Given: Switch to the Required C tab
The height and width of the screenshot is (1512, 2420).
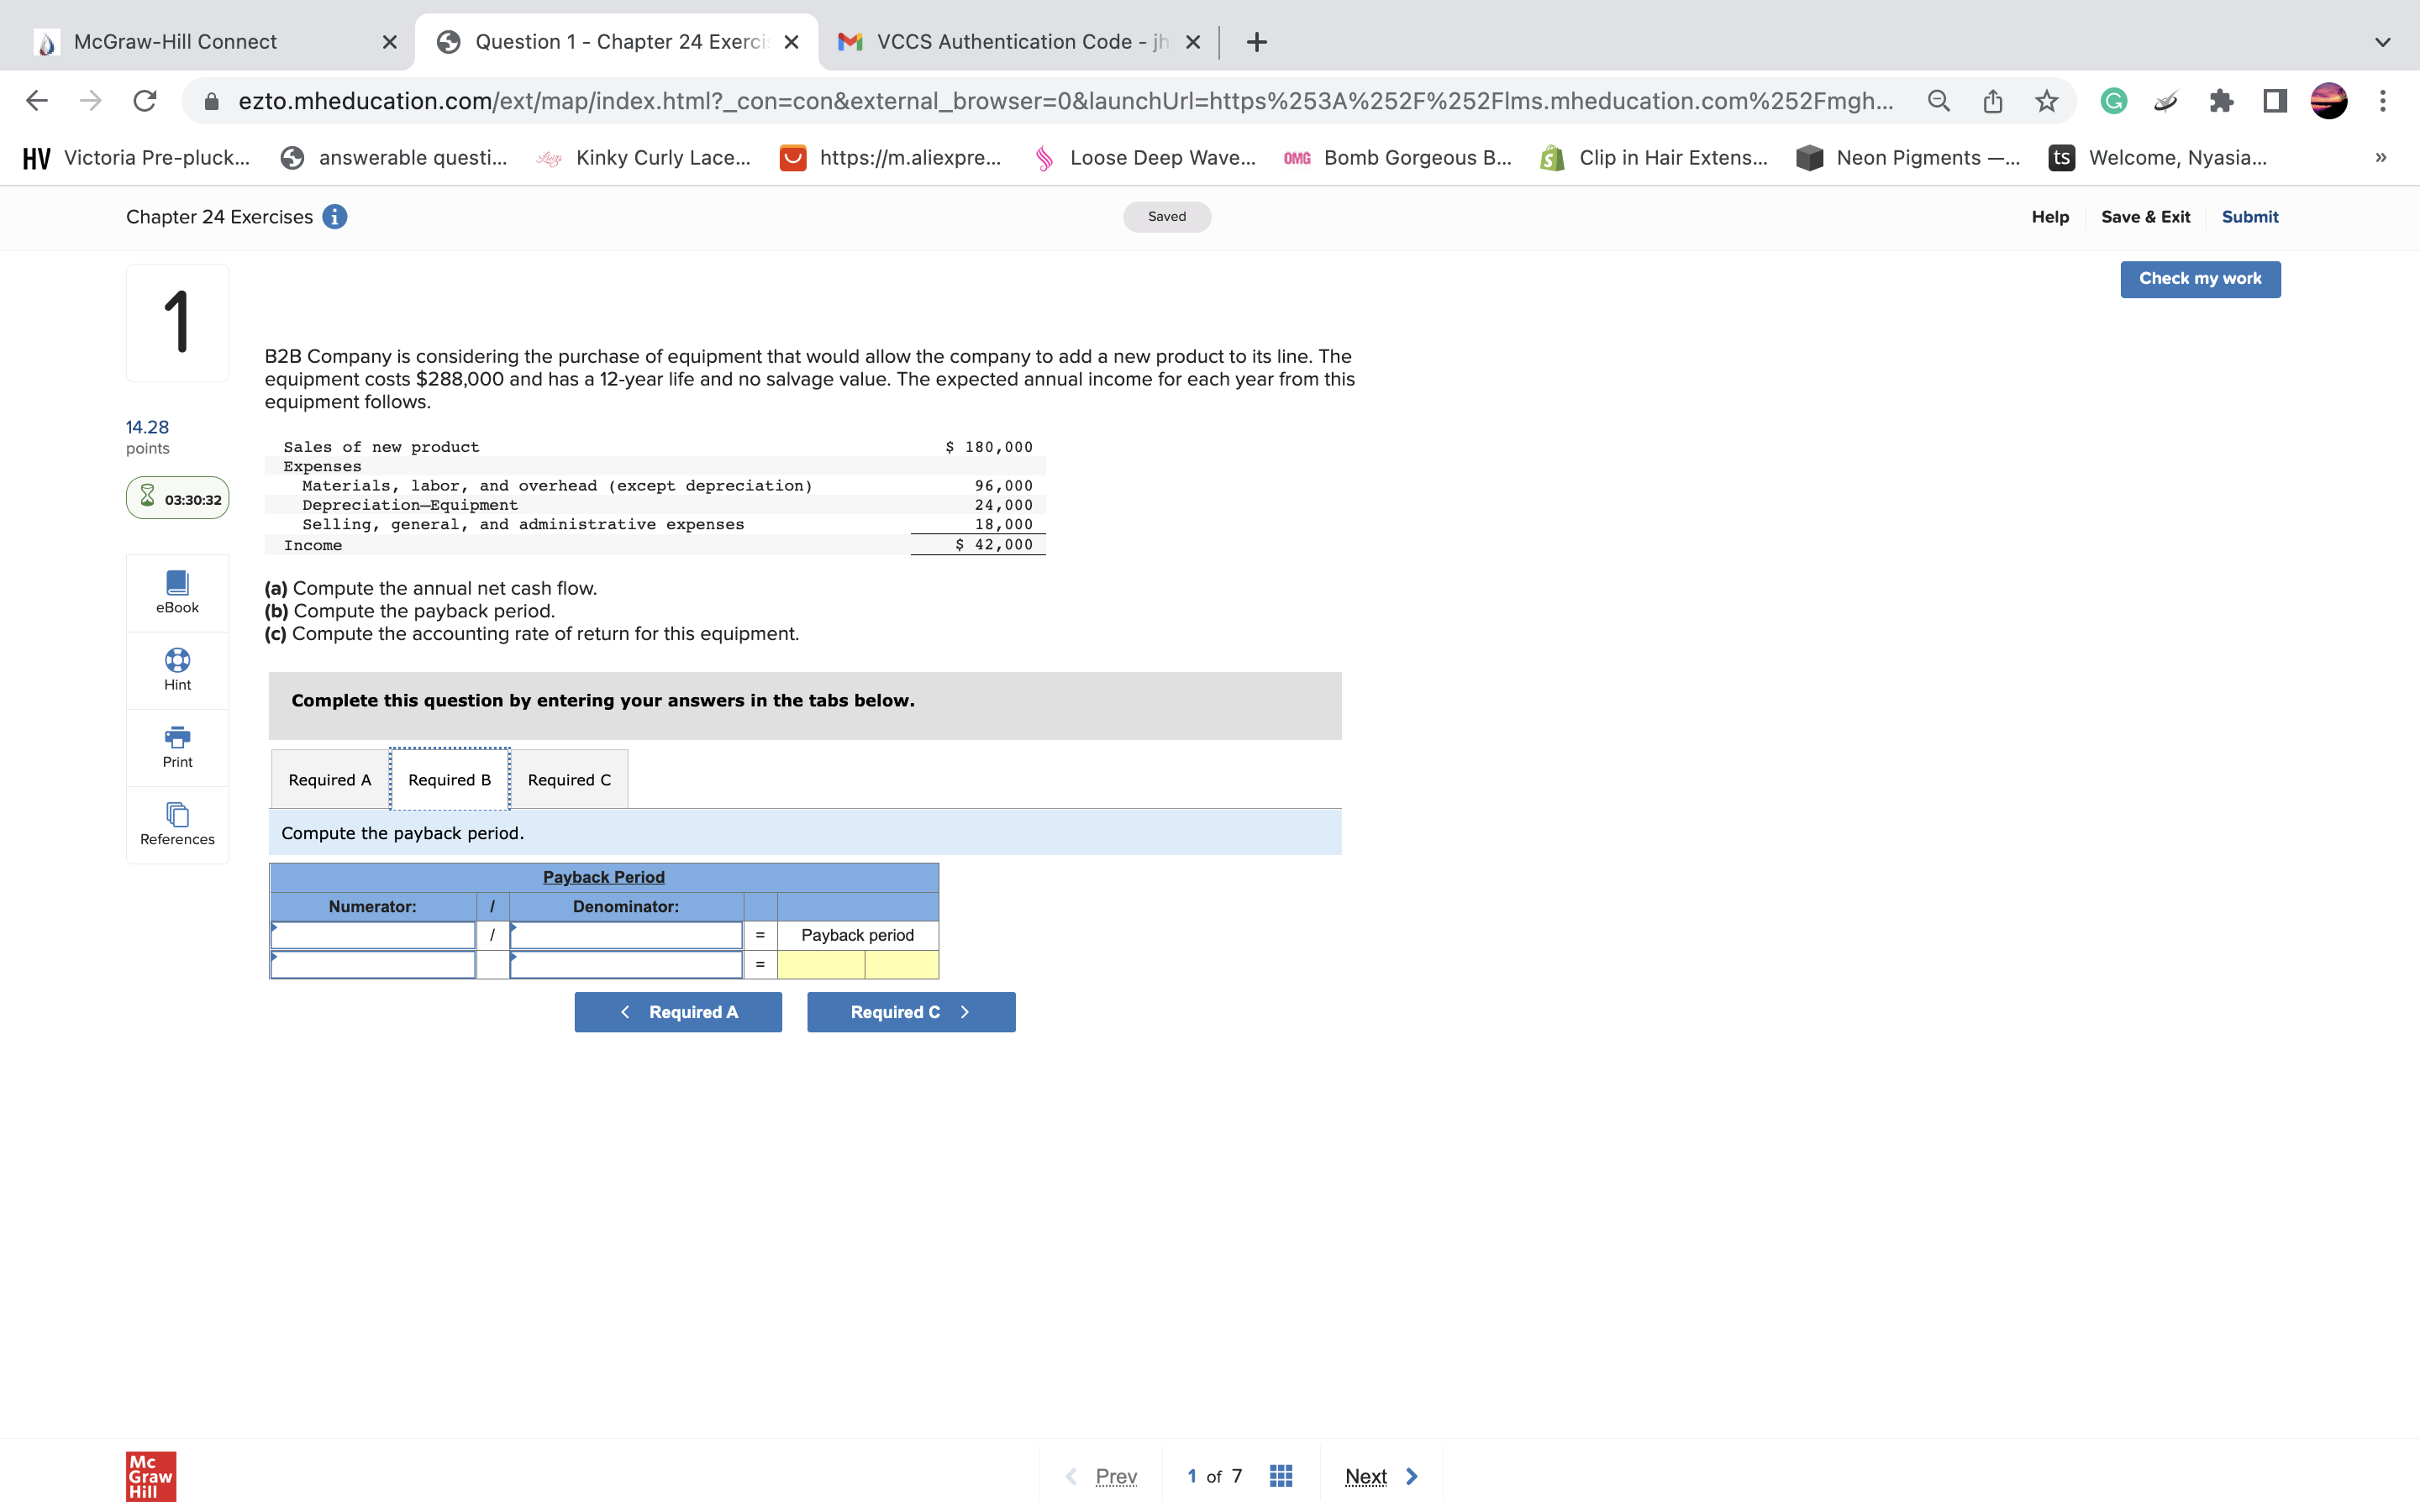Looking at the screenshot, I should 569,780.
